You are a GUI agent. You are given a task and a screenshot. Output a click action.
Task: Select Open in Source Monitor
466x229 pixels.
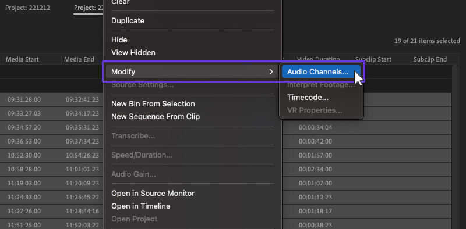(x=153, y=194)
